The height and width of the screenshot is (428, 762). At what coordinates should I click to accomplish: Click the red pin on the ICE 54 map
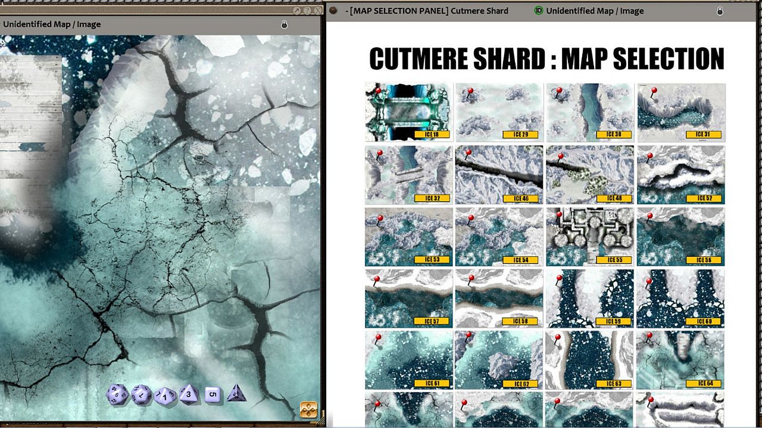pyautogui.click(x=471, y=218)
